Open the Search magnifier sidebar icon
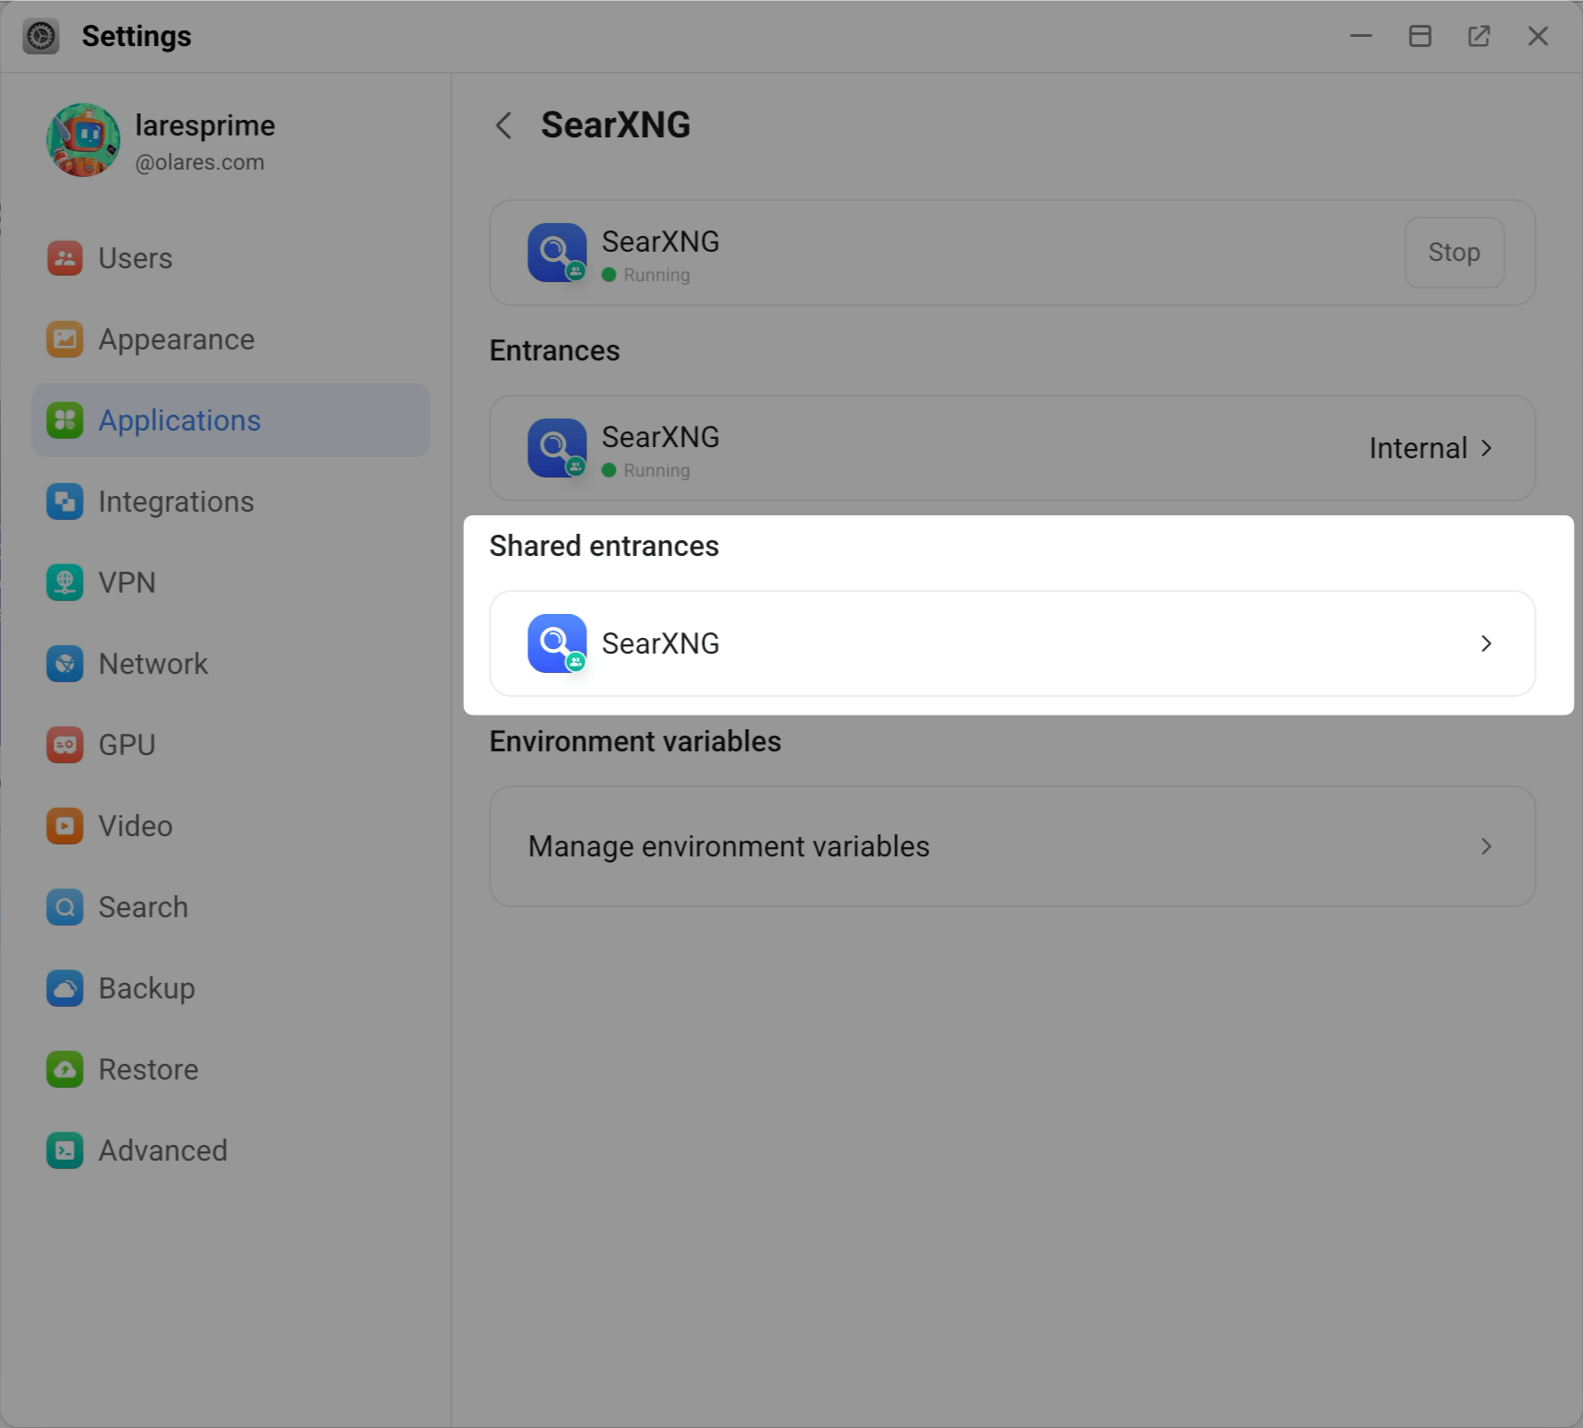This screenshot has width=1583, height=1428. (65, 907)
